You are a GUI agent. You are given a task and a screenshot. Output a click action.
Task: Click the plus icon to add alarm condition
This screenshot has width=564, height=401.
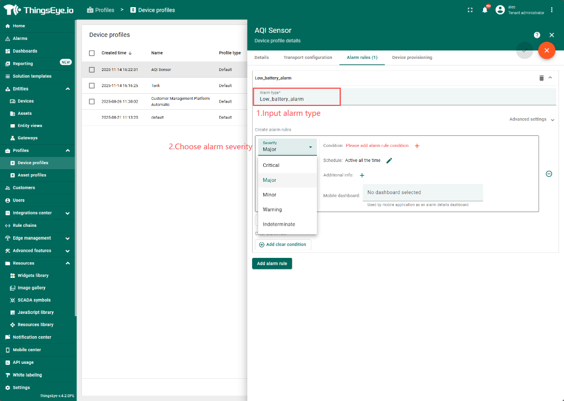(x=417, y=146)
